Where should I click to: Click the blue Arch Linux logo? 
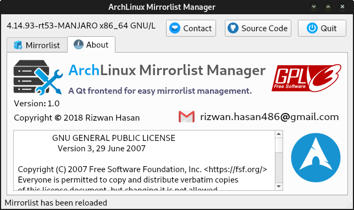(x=316, y=157)
